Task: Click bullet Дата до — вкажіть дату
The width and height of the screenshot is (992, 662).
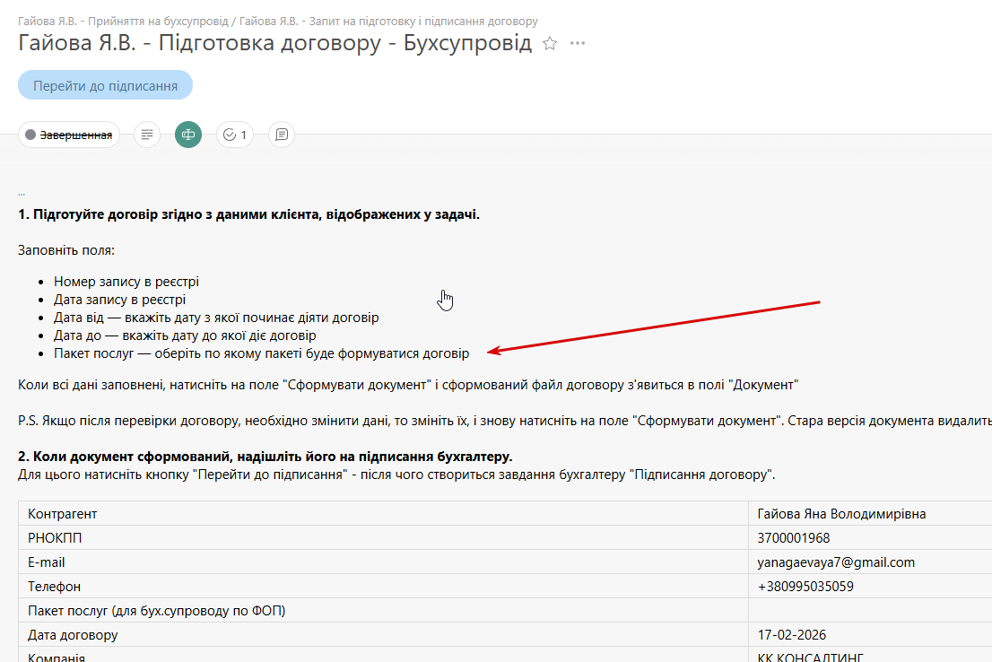Action: point(185,335)
